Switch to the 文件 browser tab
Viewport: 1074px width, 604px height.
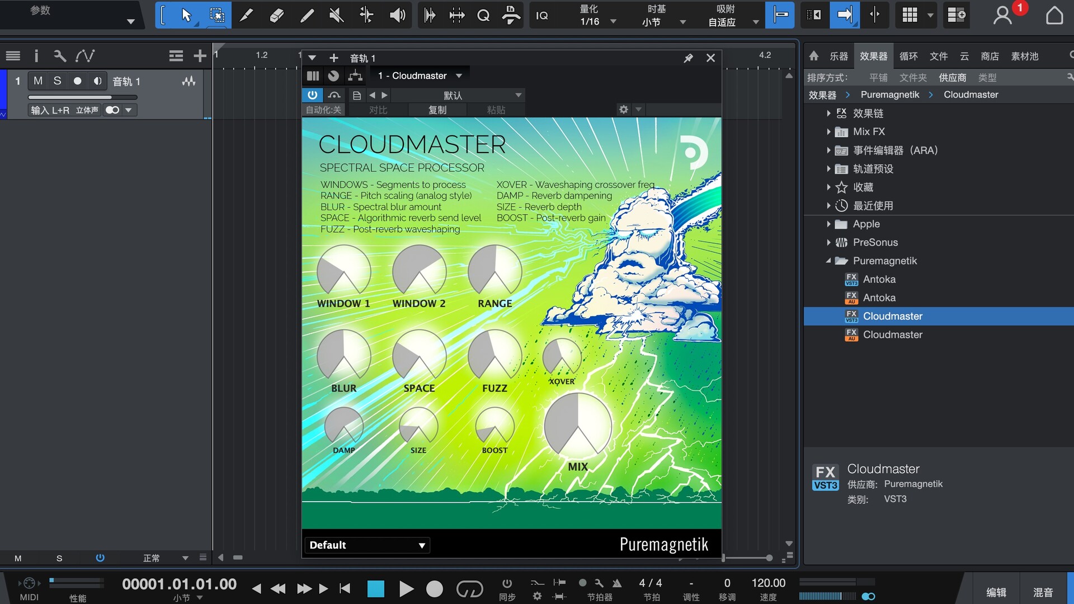click(939, 56)
